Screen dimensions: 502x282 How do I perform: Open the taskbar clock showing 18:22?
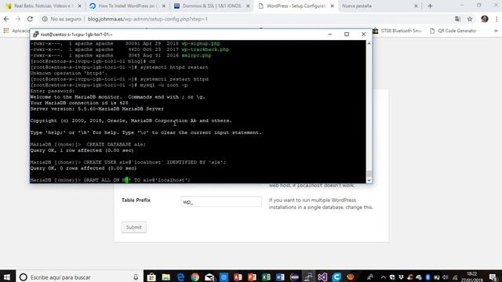click(472, 277)
